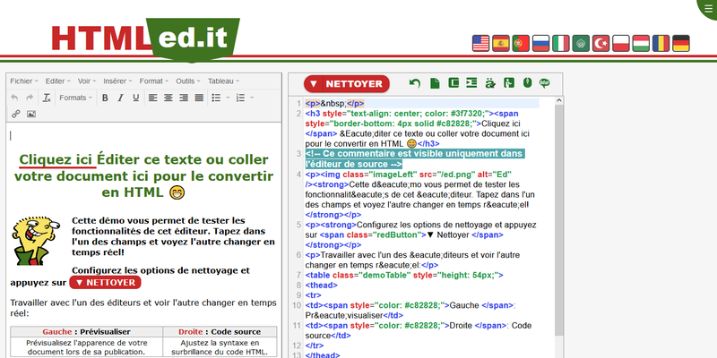Click the compress HTML code icon

(x=454, y=82)
